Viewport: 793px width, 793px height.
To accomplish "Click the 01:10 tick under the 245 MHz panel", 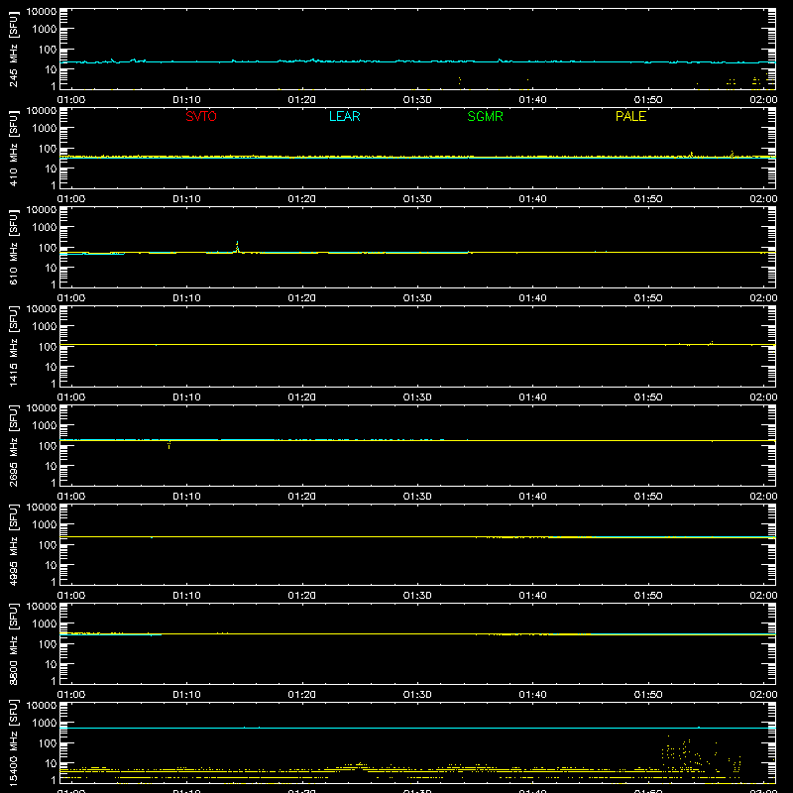I will click(186, 100).
